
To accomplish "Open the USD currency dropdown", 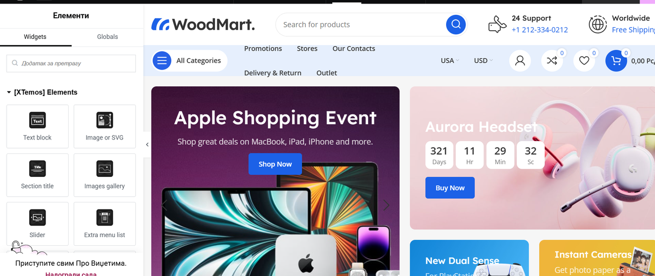I will [483, 60].
